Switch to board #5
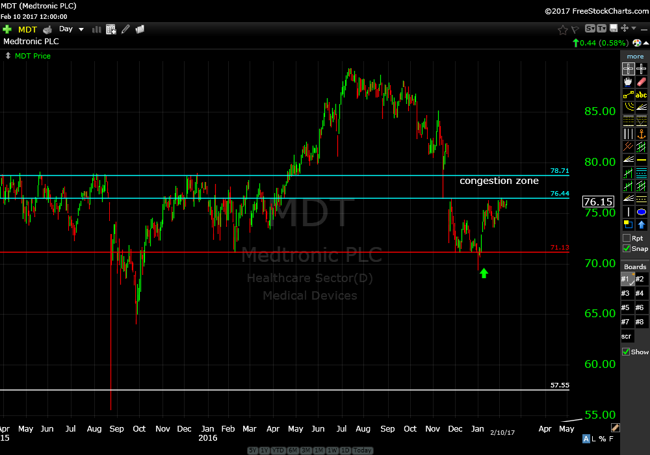 coord(627,307)
